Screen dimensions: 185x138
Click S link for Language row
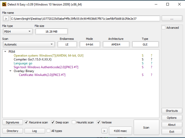click(x=143, y=63)
